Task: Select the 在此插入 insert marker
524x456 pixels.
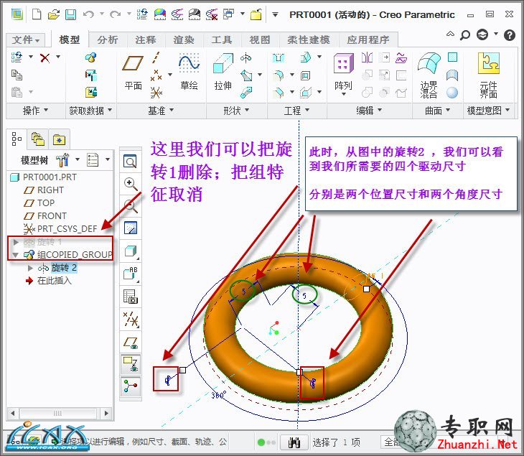Action: click(x=49, y=281)
